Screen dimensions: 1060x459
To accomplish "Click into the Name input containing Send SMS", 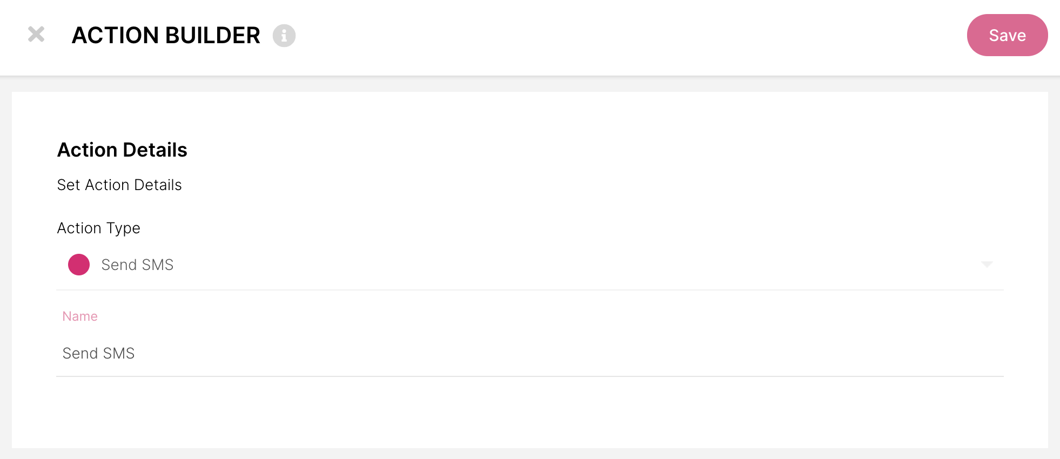I will (x=530, y=353).
